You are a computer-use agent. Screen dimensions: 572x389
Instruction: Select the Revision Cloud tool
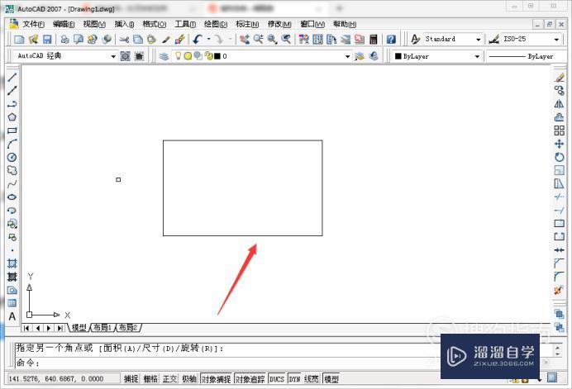tap(12, 170)
